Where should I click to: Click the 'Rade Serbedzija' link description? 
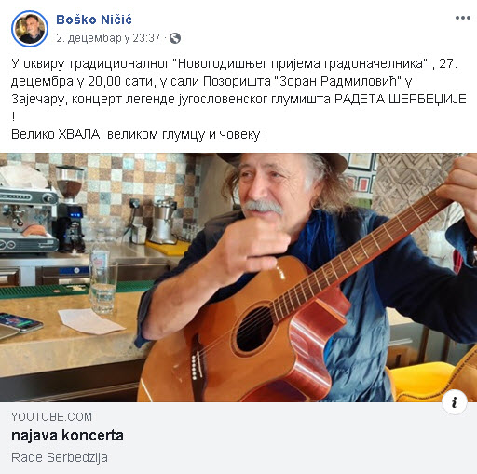60,457
